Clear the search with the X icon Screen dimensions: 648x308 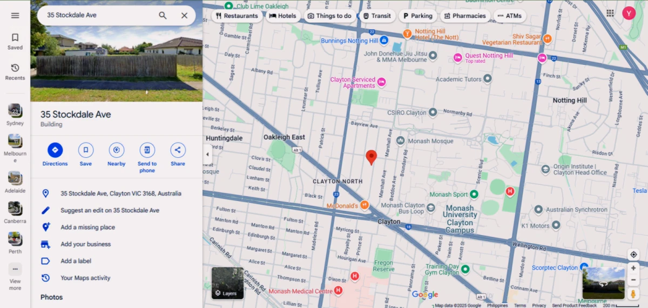point(184,16)
